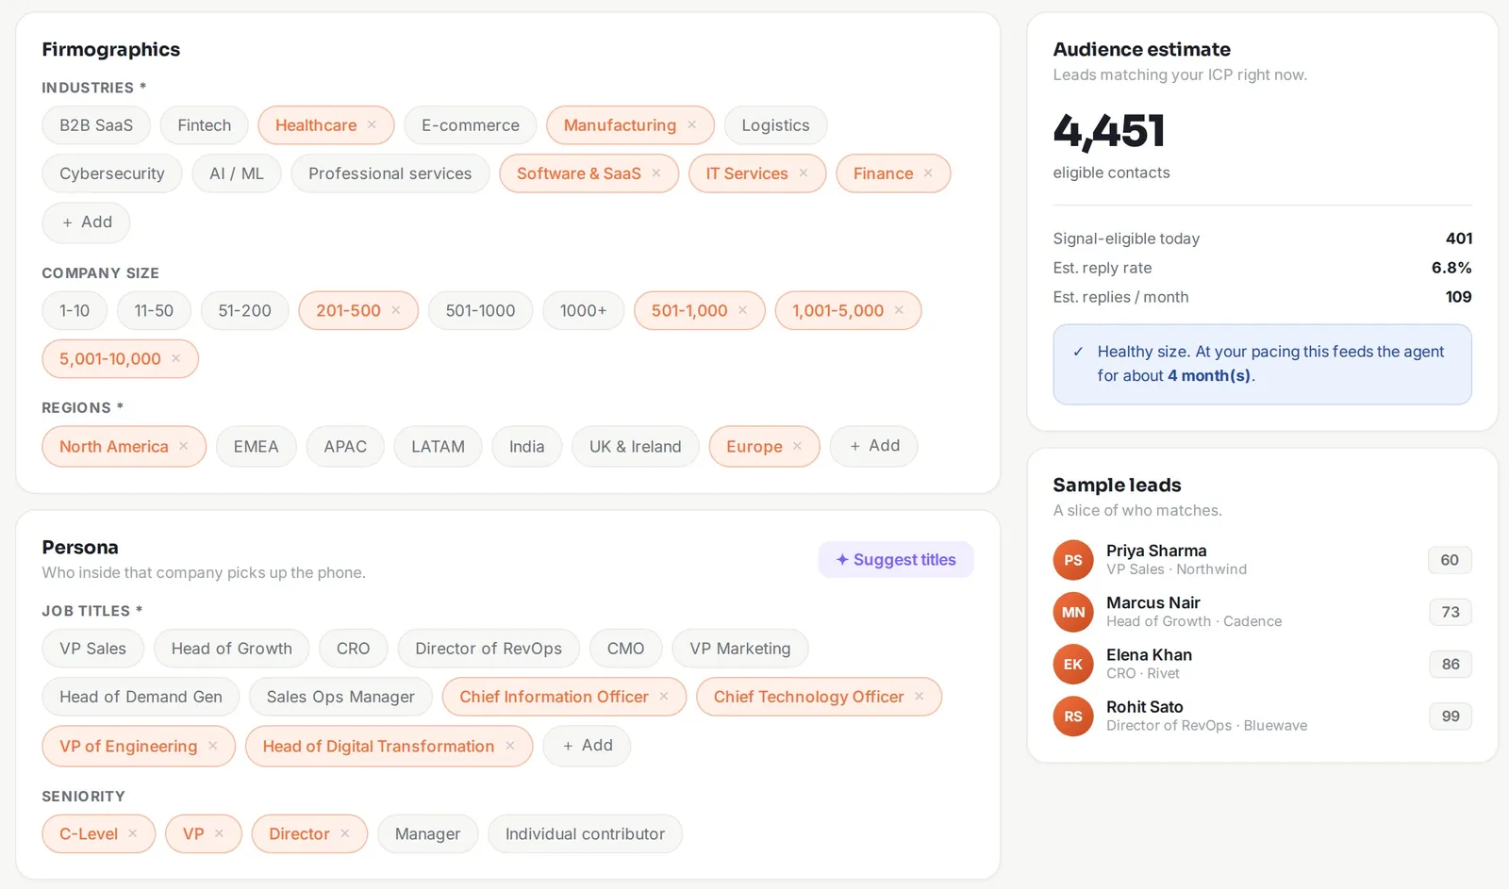Click Add button next to job titles
The width and height of the screenshot is (1509, 889).
(x=587, y=746)
